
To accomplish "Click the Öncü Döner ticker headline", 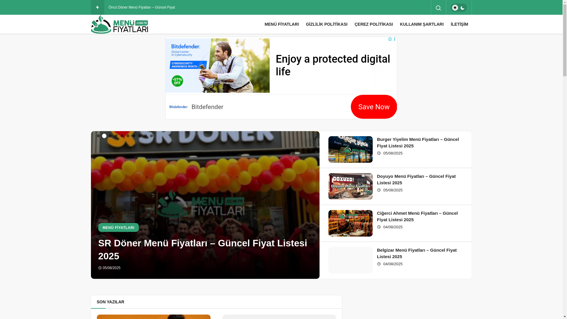I will click(142, 7).
